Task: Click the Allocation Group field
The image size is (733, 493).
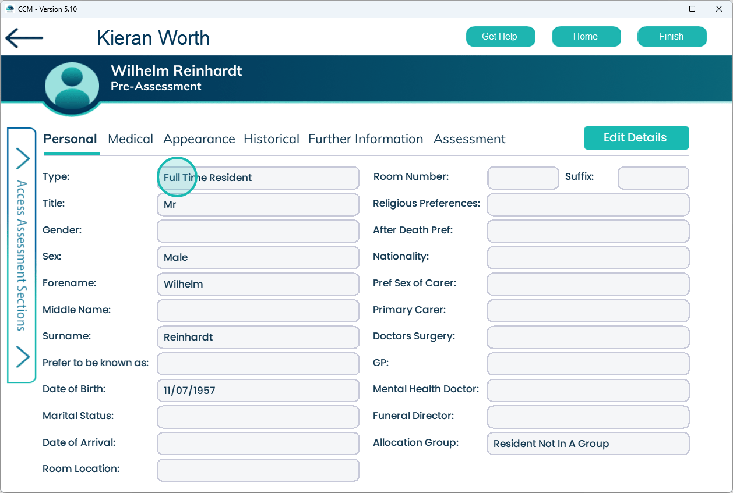Action: [588, 444]
